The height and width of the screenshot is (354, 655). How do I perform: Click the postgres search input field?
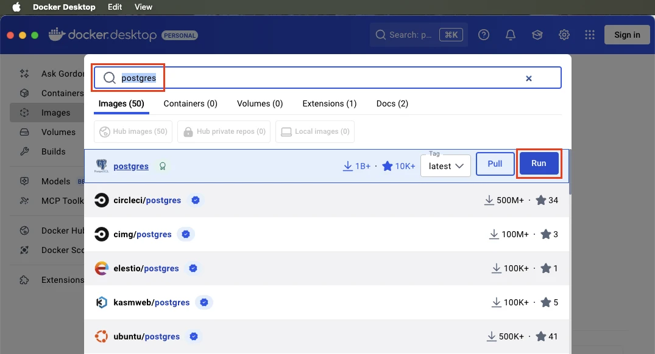[x=328, y=78]
